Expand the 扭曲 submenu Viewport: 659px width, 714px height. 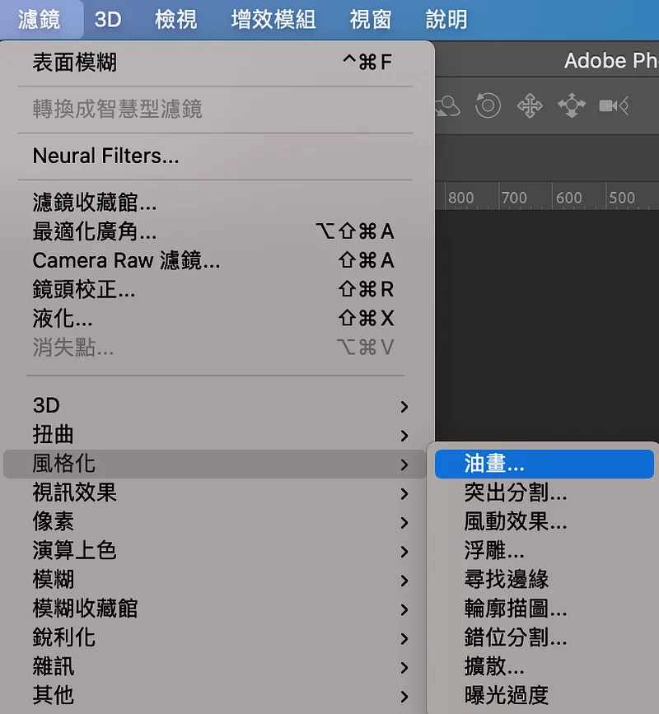click(x=215, y=435)
